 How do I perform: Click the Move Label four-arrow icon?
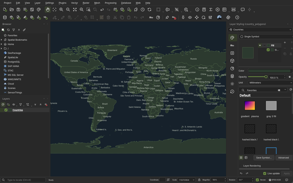coord(197,17)
